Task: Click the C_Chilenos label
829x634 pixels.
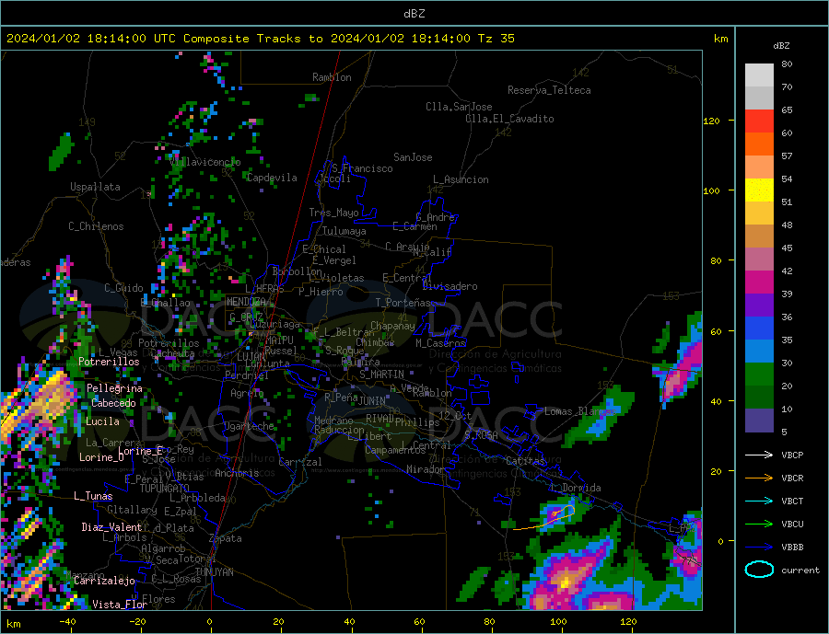Action: pos(96,226)
